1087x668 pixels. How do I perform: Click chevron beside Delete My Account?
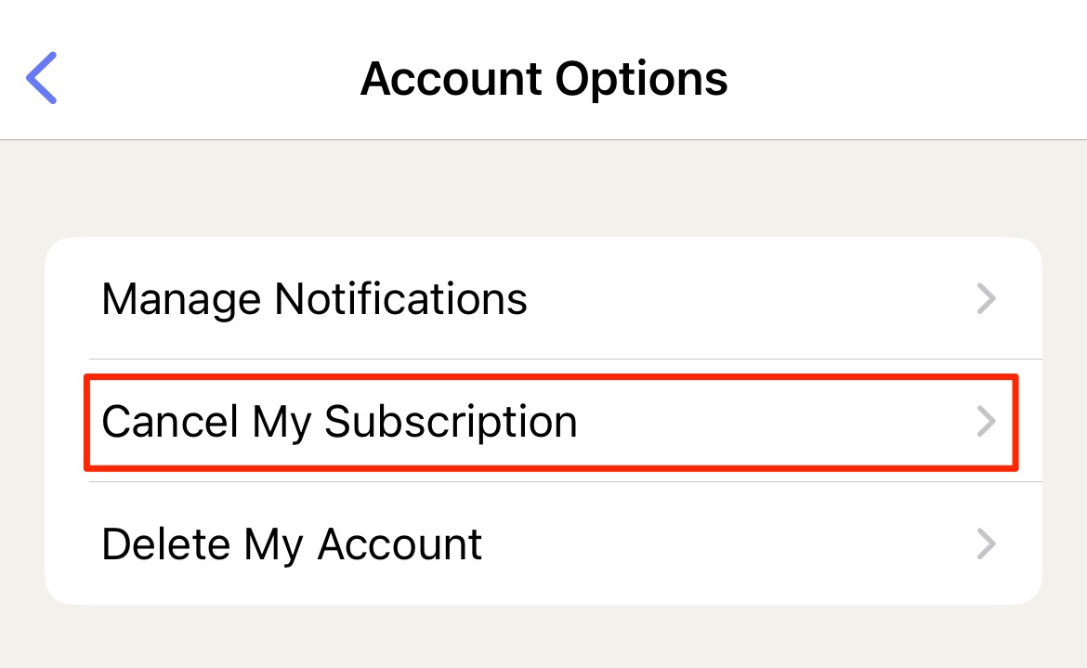point(986,544)
